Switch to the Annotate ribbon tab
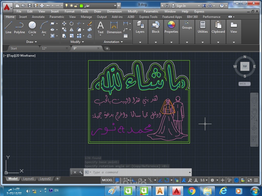 tap(38, 17)
